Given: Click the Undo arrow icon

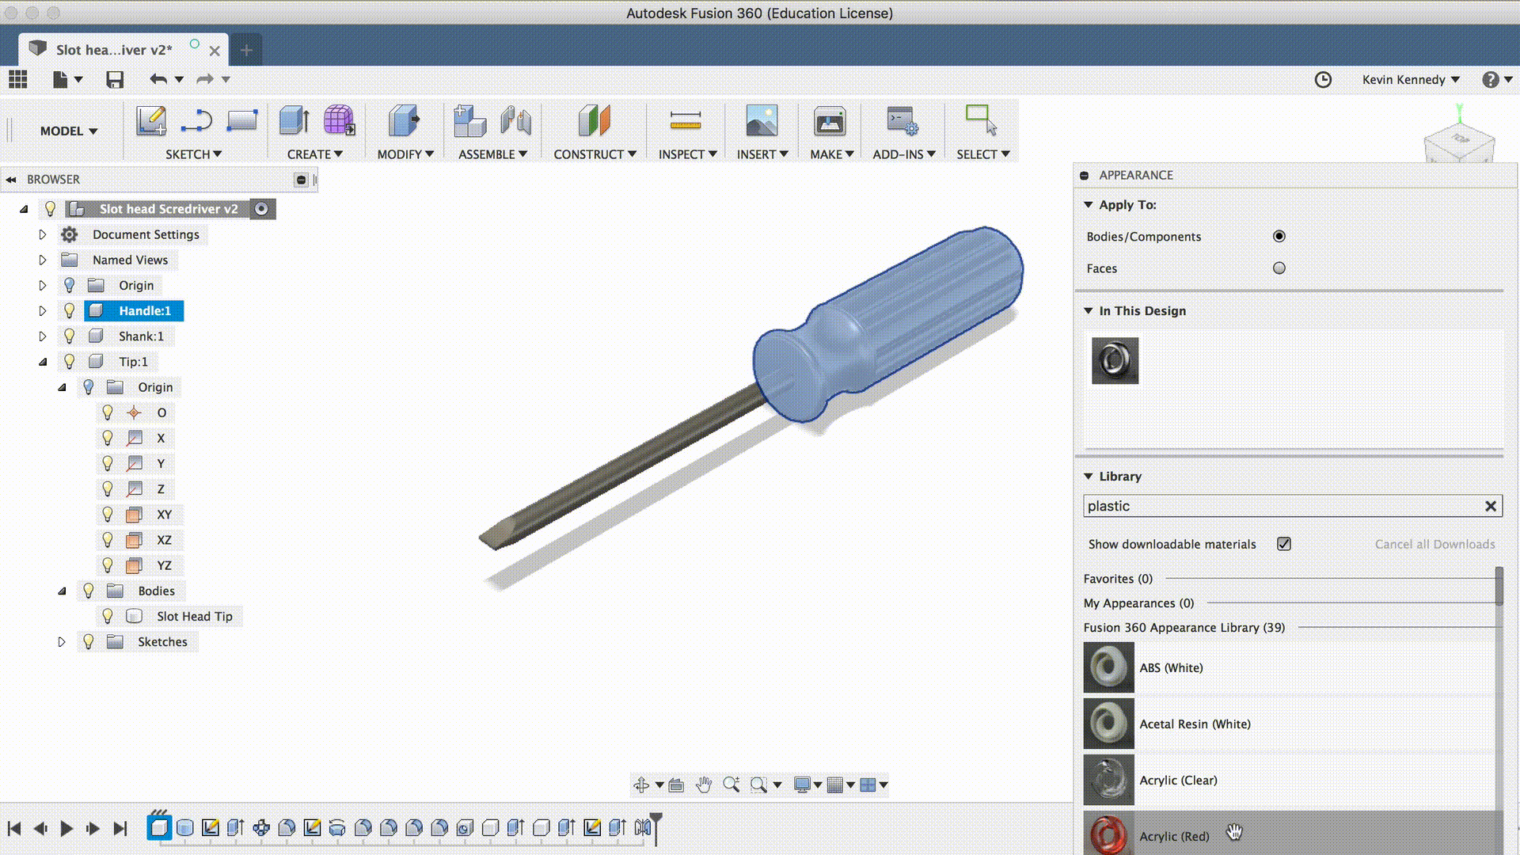Looking at the screenshot, I should (x=158, y=79).
